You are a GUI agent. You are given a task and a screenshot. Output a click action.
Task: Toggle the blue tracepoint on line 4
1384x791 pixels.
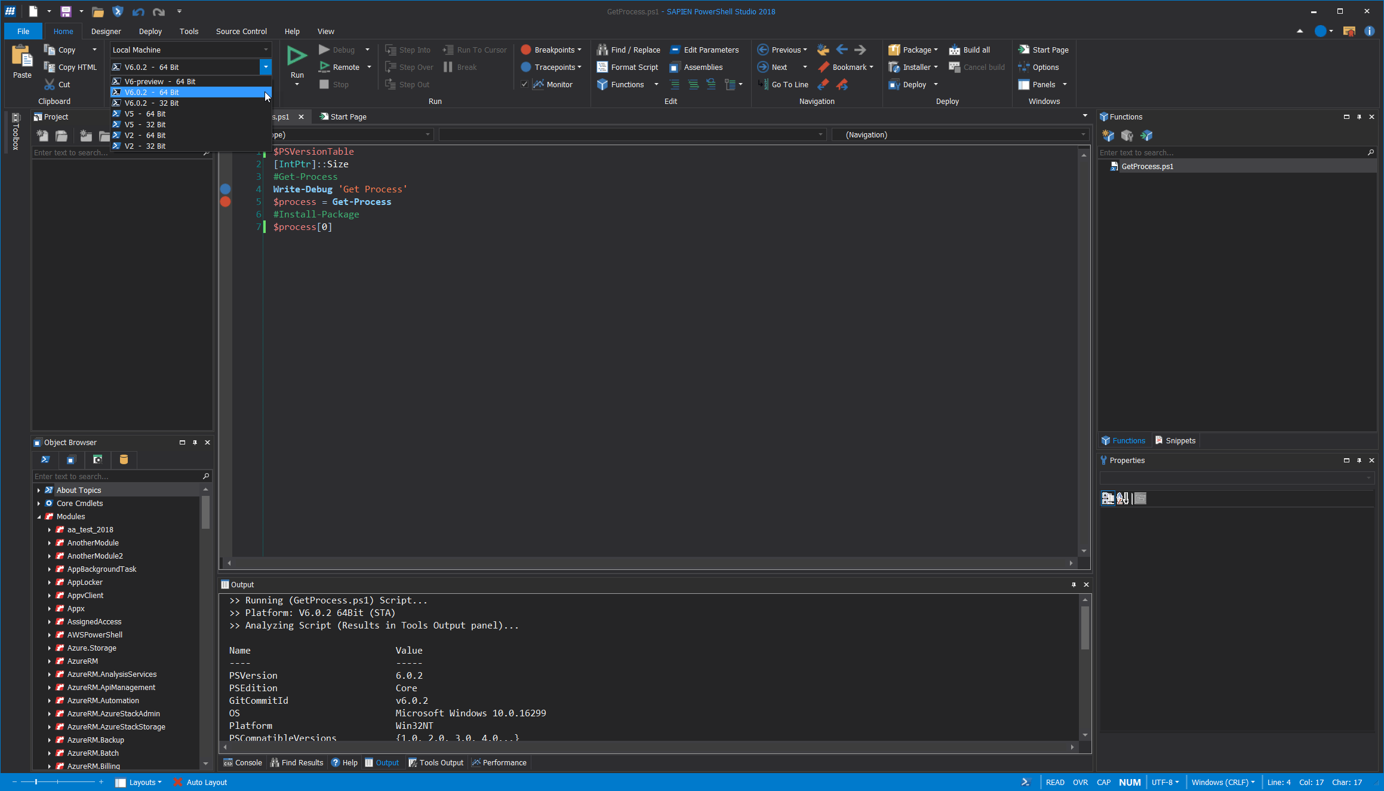point(225,189)
